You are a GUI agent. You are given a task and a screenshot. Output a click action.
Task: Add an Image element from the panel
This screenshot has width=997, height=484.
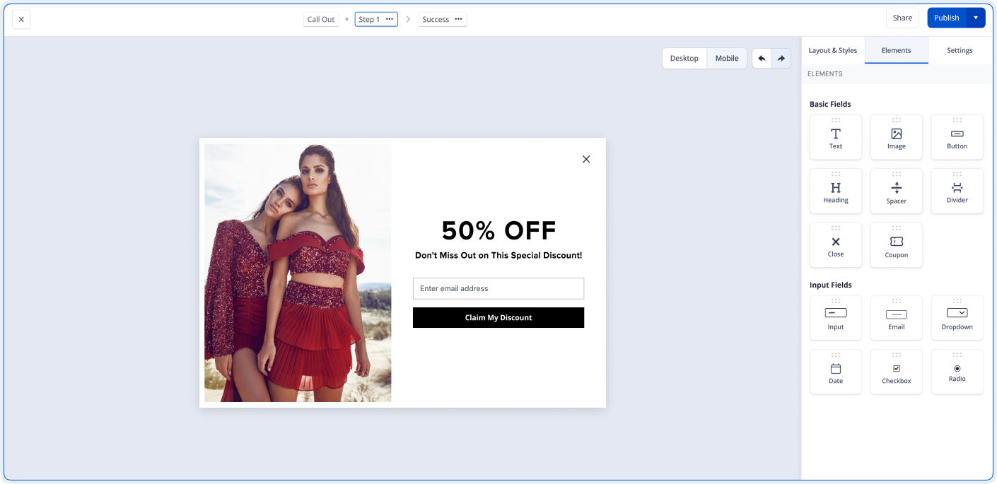click(896, 136)
